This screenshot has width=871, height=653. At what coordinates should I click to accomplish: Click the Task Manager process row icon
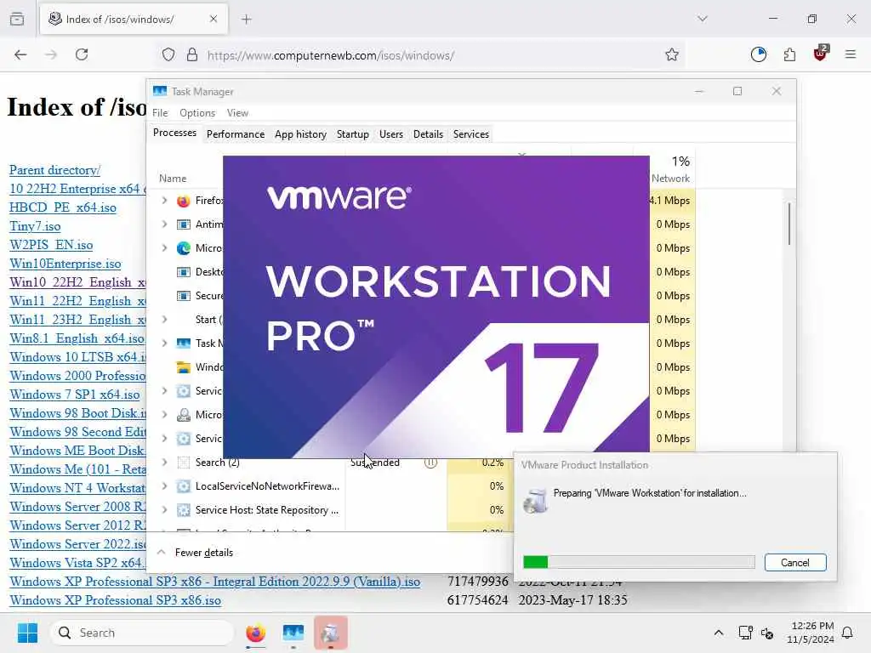click(x=184, y=344)
